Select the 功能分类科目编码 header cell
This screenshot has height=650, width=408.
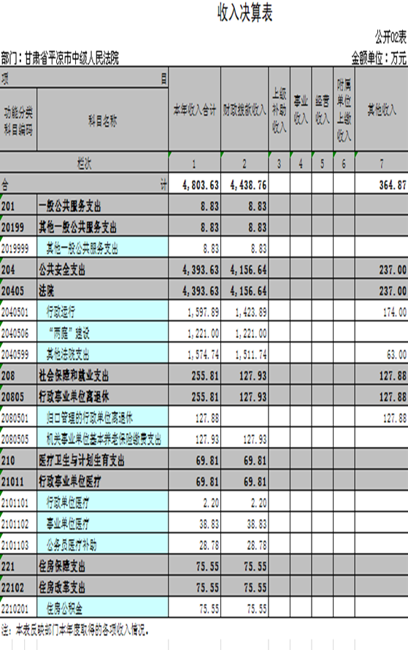pyautogui.click(x=18, y=121)
